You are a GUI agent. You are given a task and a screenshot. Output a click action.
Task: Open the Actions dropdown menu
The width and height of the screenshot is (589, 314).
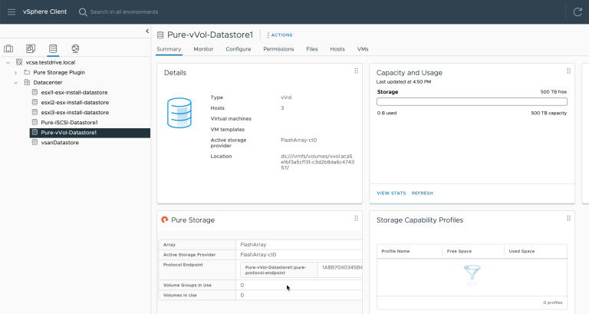279,35
